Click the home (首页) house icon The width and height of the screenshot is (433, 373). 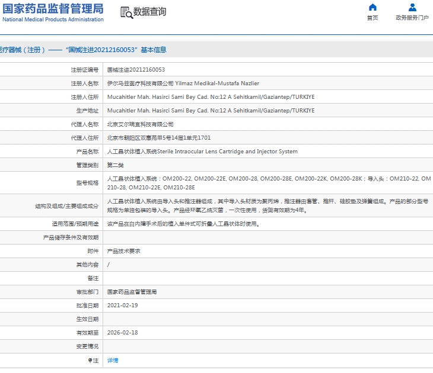(x=372, y=7)
